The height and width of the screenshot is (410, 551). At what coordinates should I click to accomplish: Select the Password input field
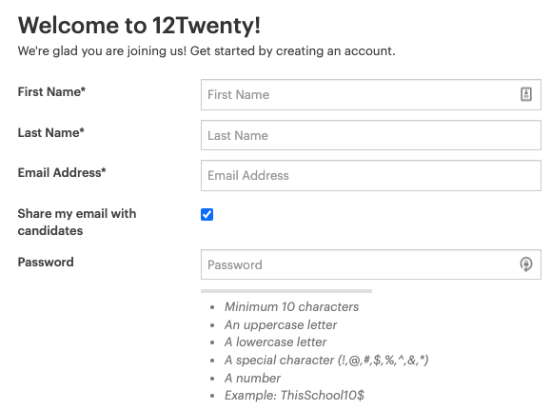coord(371,264)
